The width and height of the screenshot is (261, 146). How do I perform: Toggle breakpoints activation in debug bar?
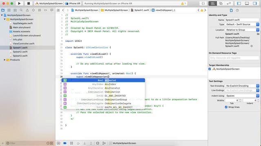[x=65, y=143]
